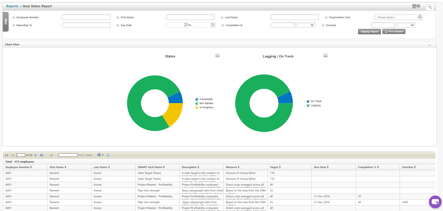Remove the Employee Number filter criterion
Image resolution: width=443 pixels, height=211 pixels.
(x=13, y=17)
